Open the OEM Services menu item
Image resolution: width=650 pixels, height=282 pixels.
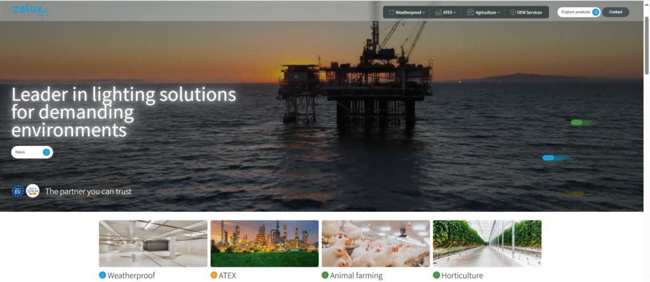[526, 13]
